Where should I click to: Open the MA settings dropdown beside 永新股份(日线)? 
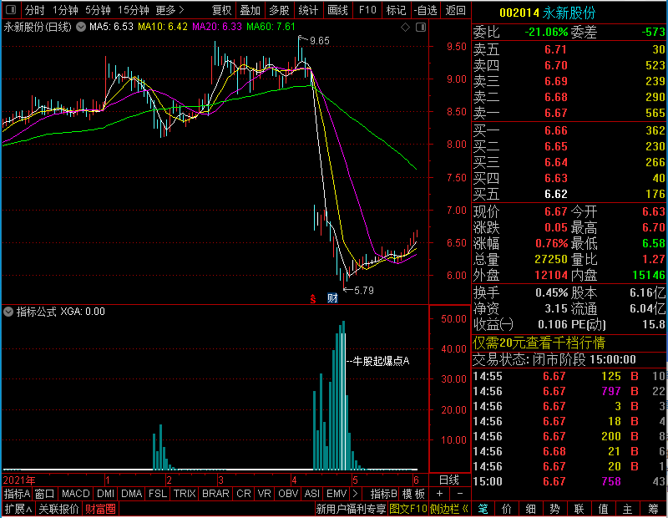[81, 27]
